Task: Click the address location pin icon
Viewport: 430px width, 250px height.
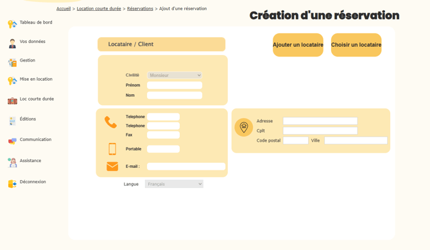Action: click(243, 128)
